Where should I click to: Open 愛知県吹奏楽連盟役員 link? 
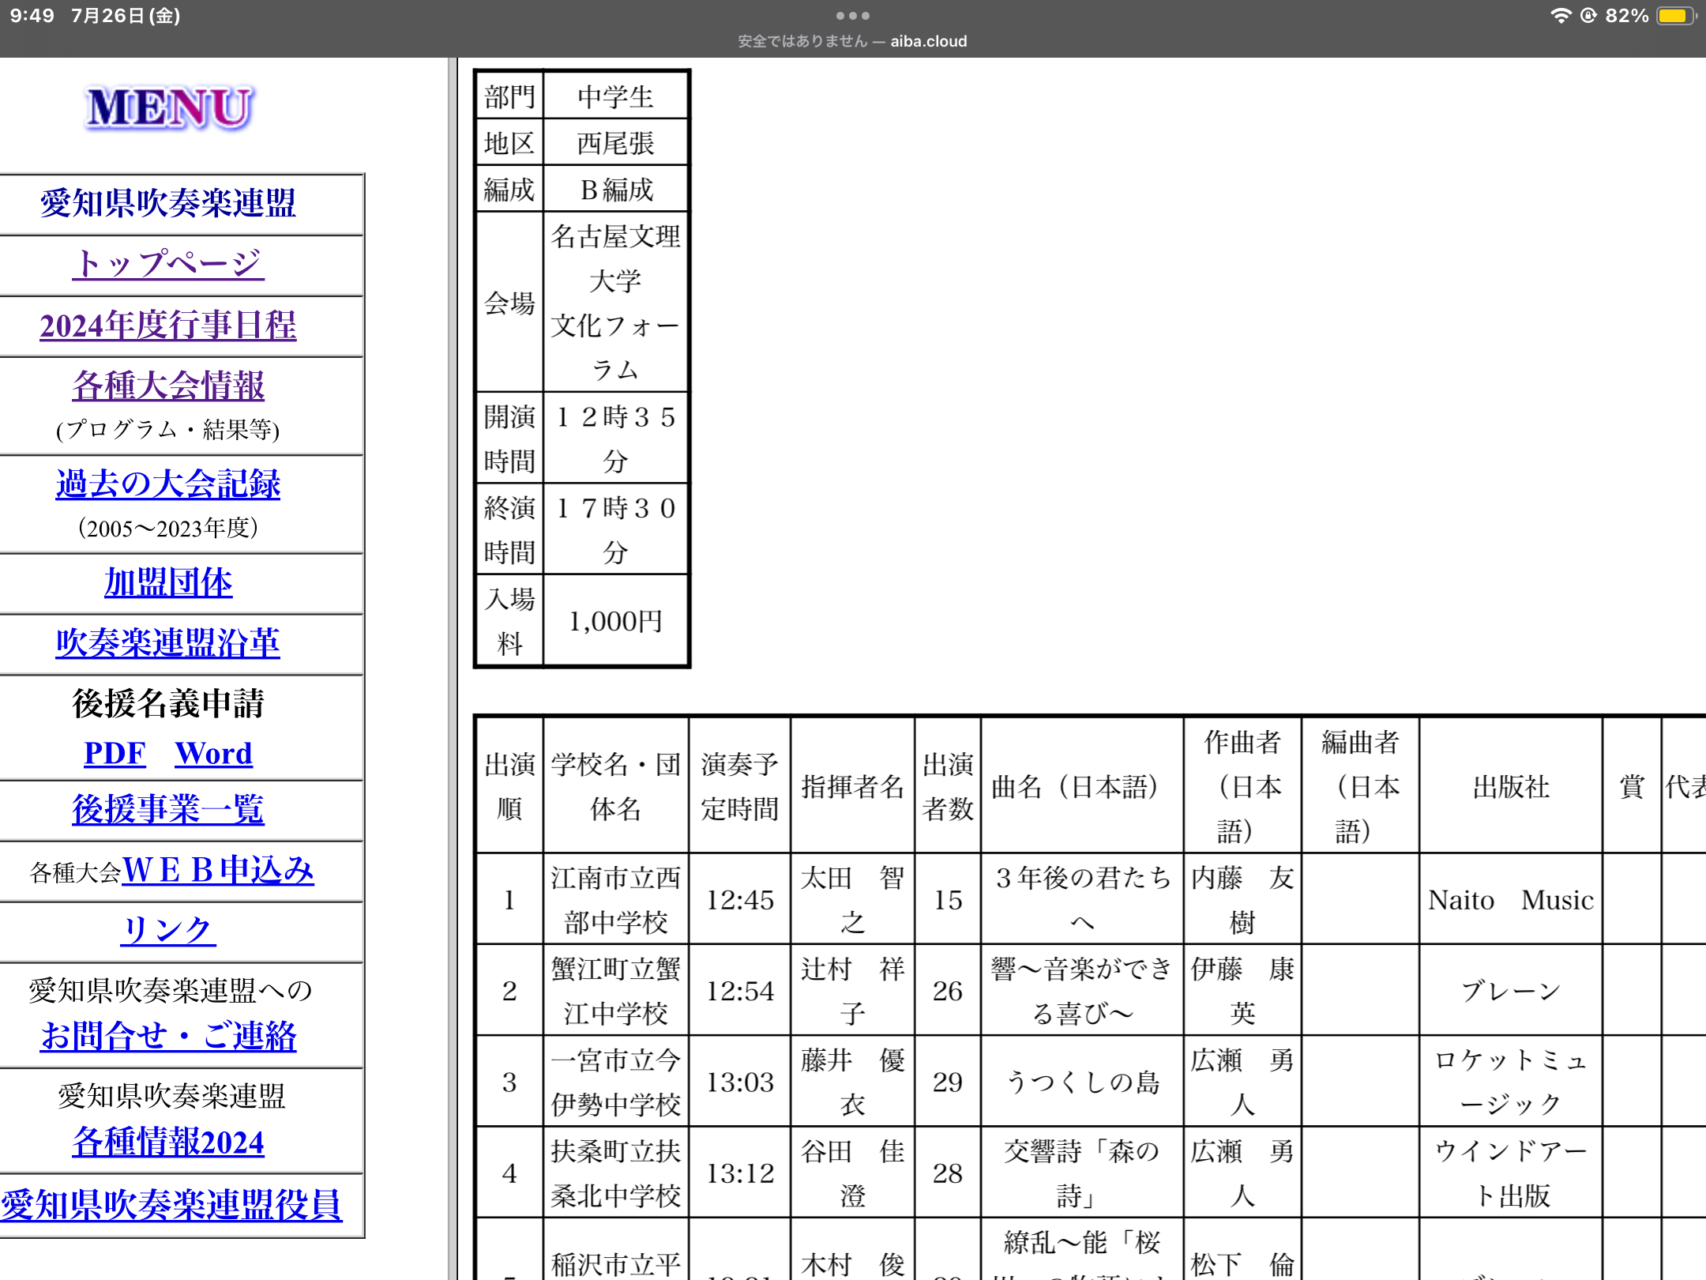click(171, 1204)
